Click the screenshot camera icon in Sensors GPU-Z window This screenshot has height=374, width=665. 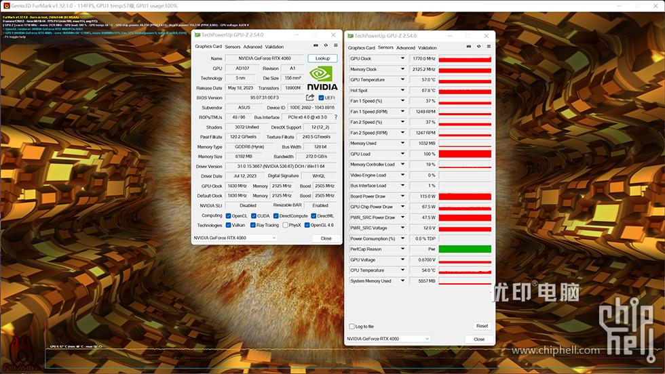(x=469, y=47)
